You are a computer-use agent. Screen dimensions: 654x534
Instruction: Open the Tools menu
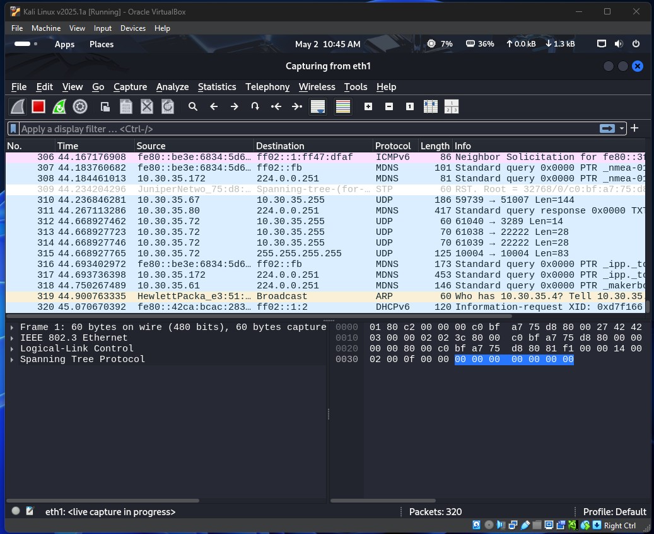(x=355, y=87)
